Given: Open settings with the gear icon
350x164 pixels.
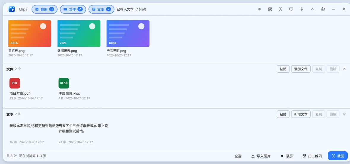Looking at the screenshot, I should pos(323,9).
